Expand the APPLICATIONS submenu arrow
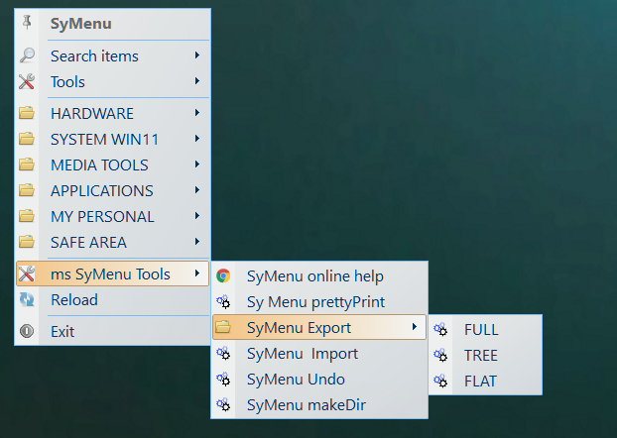This screenshot has width=617, height=438. pos(197,190)
